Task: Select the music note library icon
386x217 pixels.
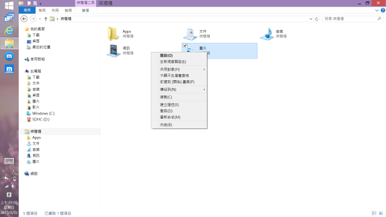Action: pos(267,34)
